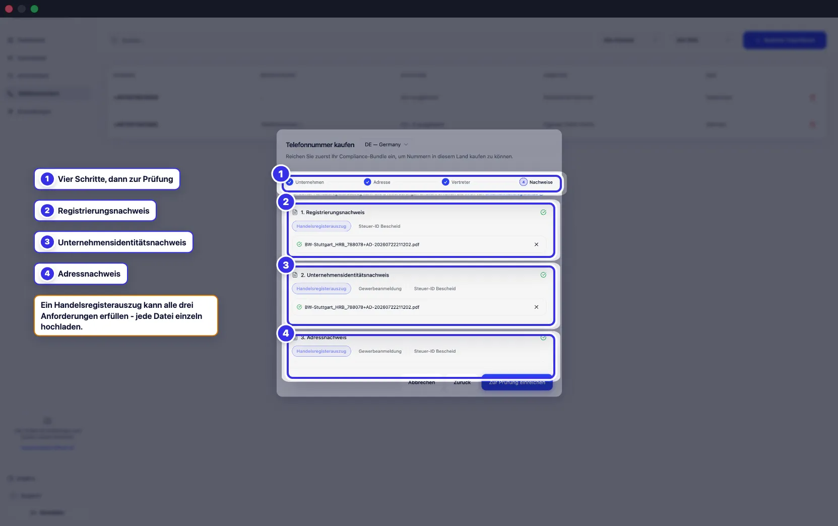838x526 pixels.
Task: Go to the completed Adresse step
Action: tap(377, 182)
